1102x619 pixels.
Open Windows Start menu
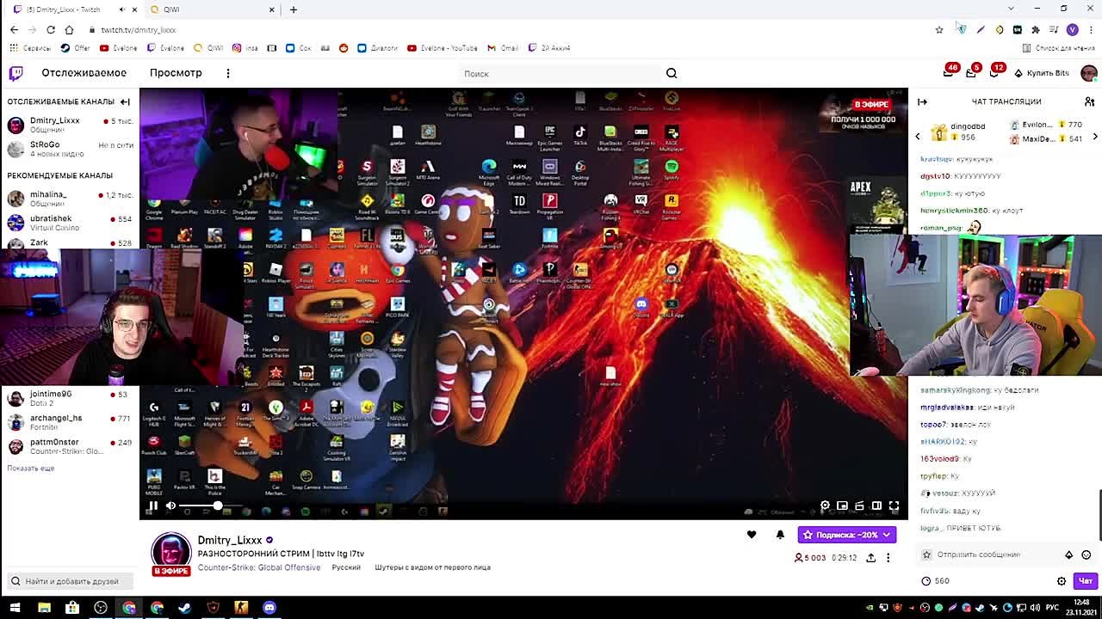15,608
